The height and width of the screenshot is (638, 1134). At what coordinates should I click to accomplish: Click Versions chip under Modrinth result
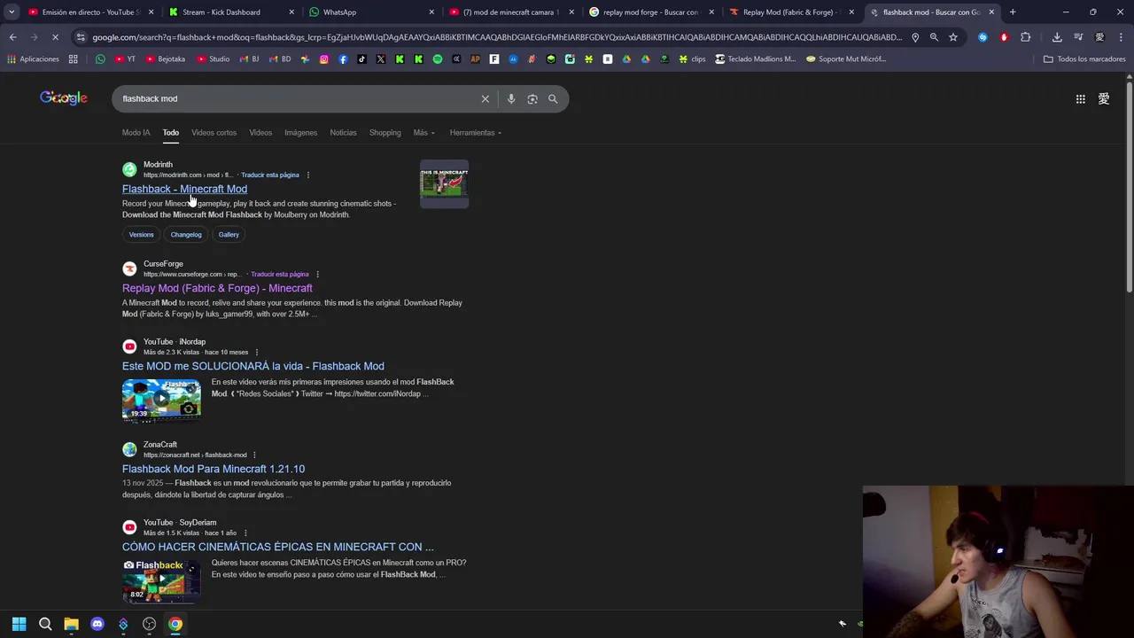coord(141,235)
